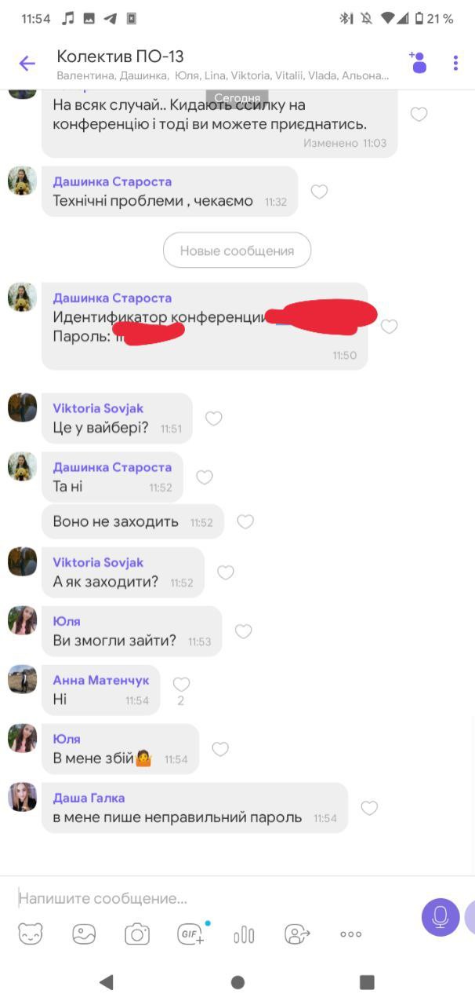
Task: Like the "Це у вайбері?" message
Action: pos(213,418)
